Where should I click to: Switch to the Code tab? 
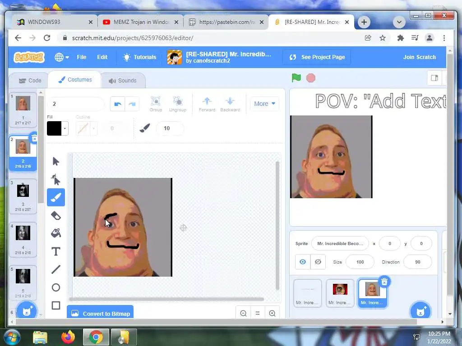click(29, 81)
